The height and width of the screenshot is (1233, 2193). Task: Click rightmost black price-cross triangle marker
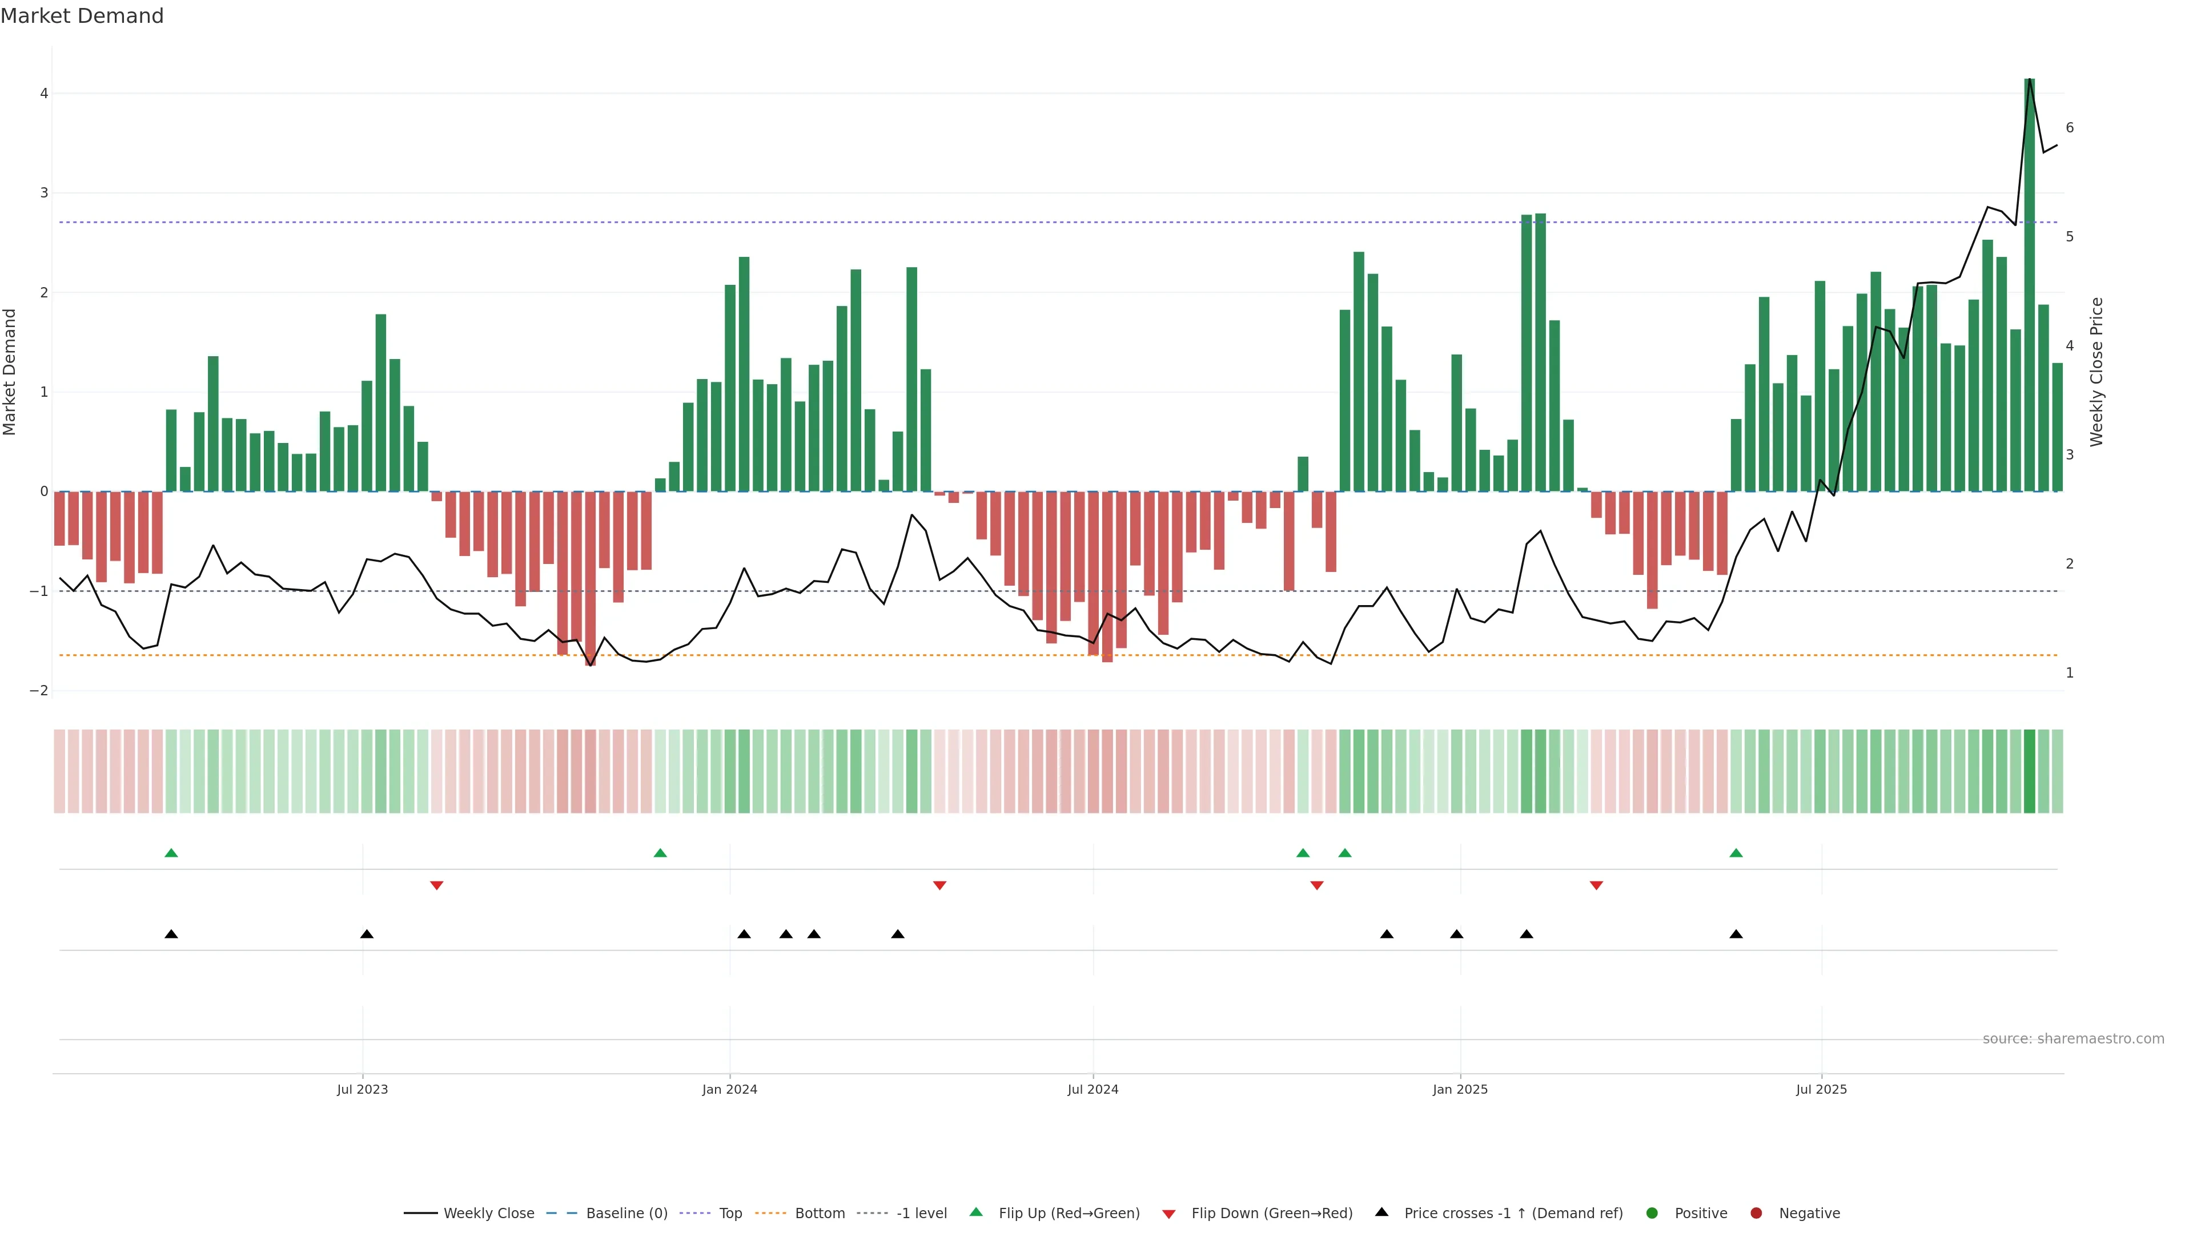(1736, 934)
